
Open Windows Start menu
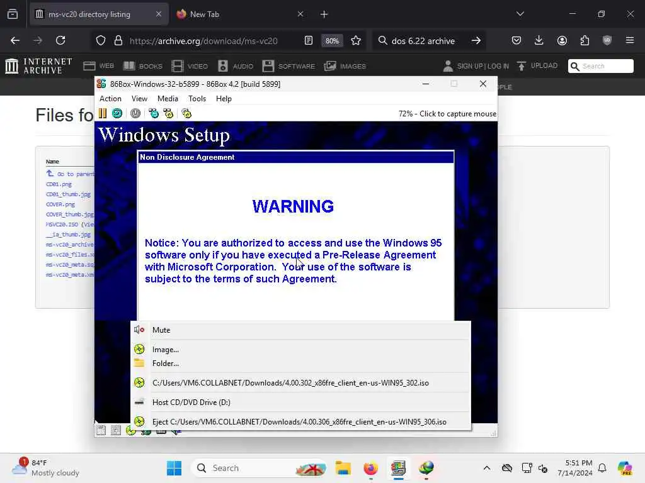point(174,468)
